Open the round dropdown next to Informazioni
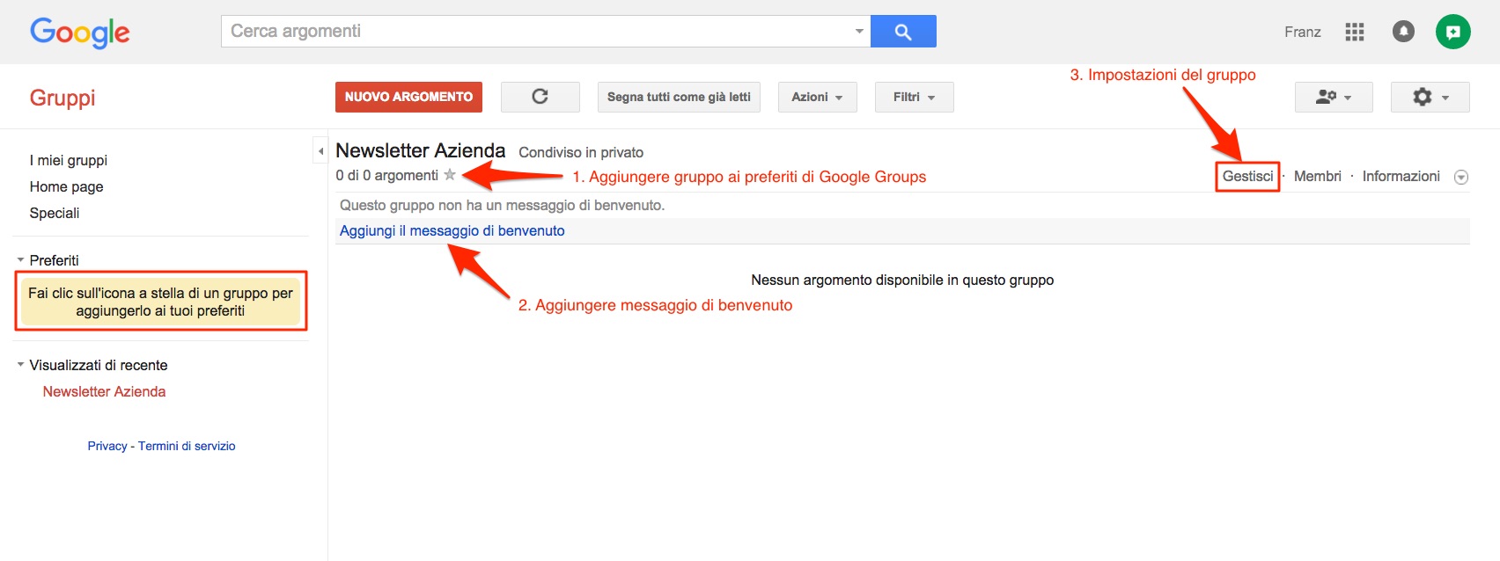The height and width of the screenshot is (561, 1500). point(1461,177)
